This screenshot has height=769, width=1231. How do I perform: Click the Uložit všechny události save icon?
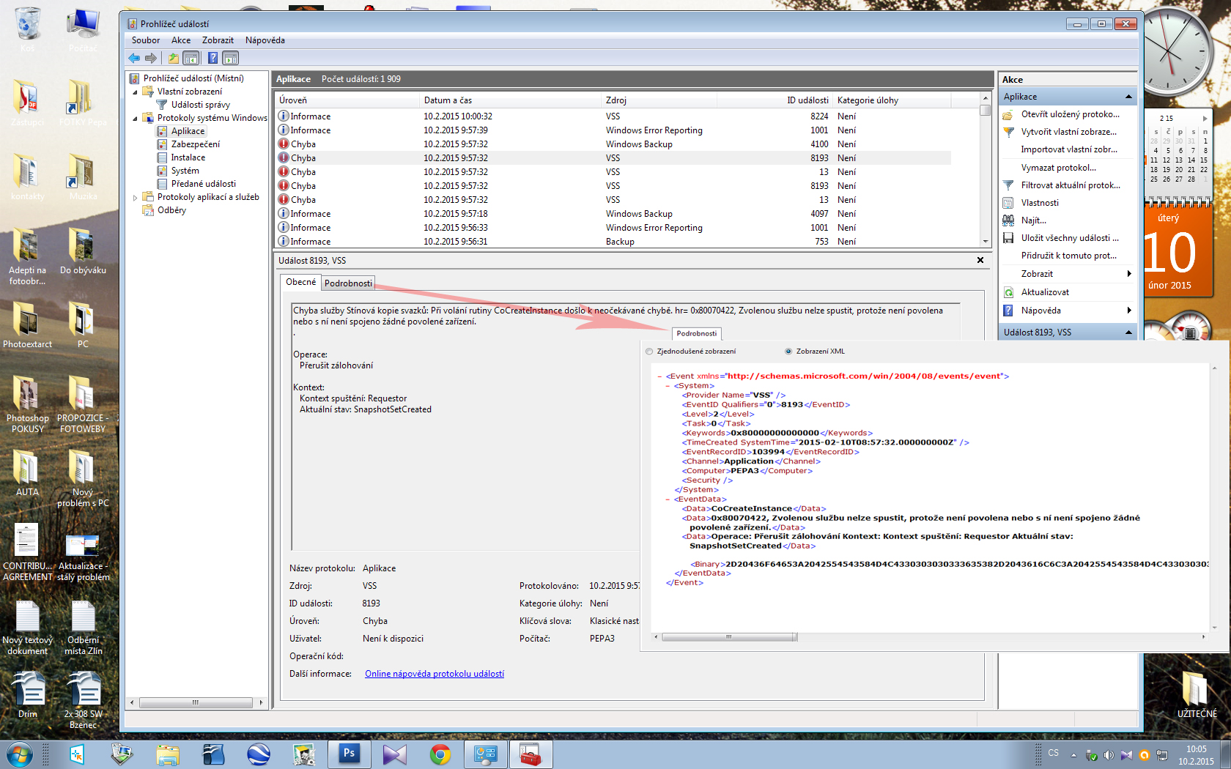[x=1008, y=238]
